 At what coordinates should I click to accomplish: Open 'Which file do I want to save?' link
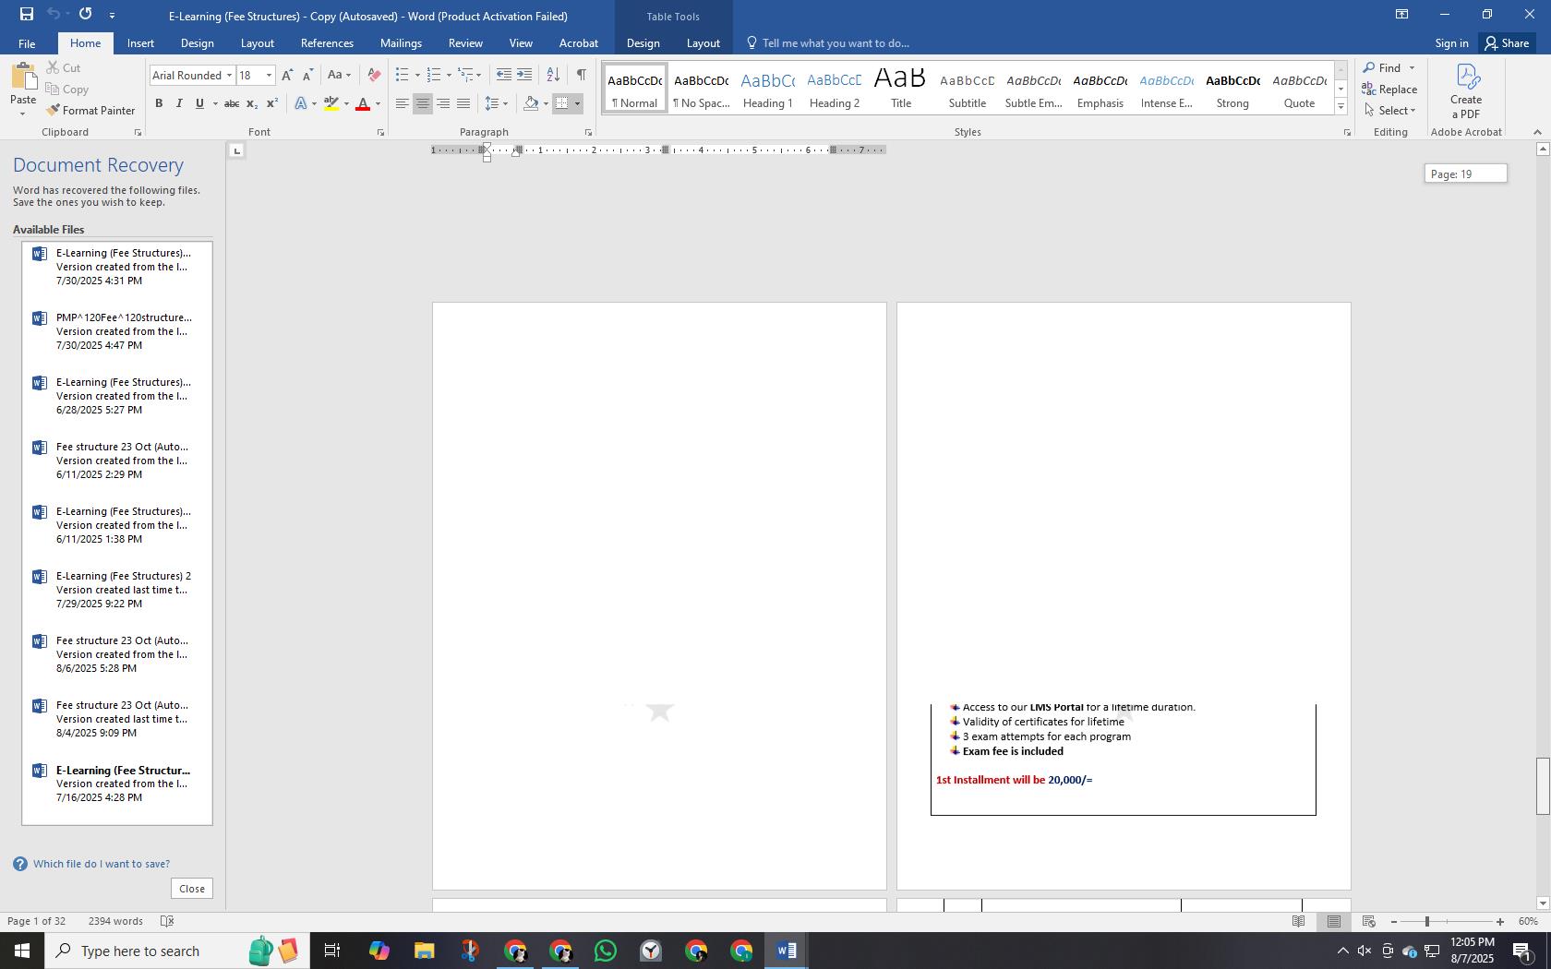102,864
